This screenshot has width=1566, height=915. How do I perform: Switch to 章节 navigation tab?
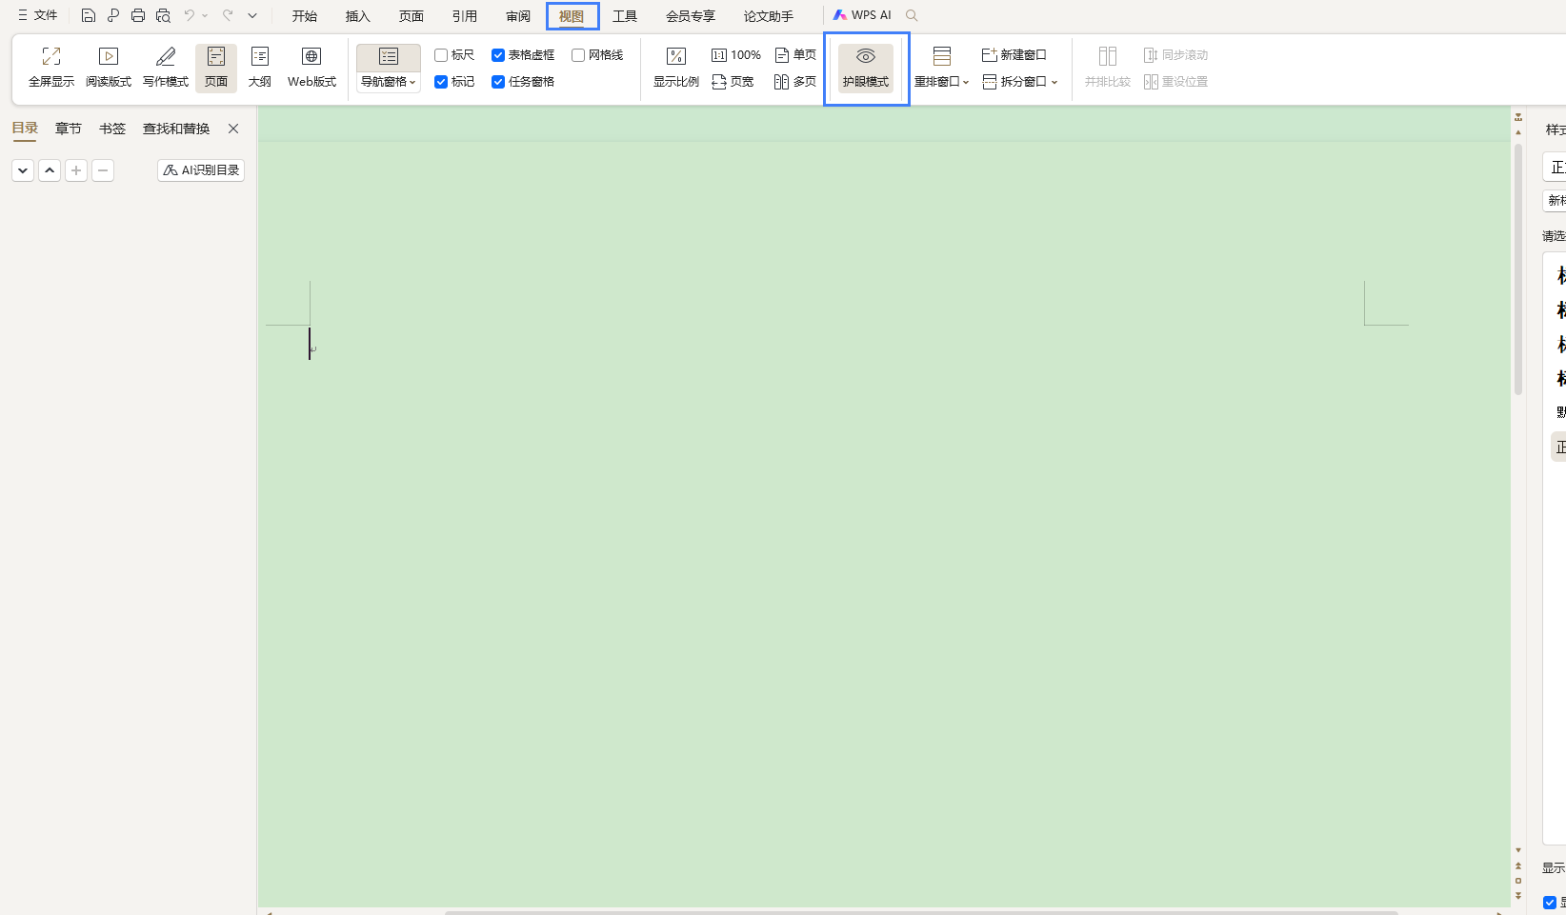(69, 129)
